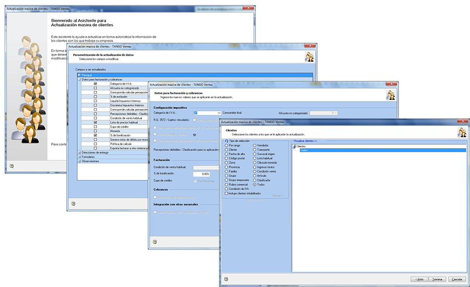
Task: Check the '% de exclusión' field checkbox
Action: (x=96, y=97)
